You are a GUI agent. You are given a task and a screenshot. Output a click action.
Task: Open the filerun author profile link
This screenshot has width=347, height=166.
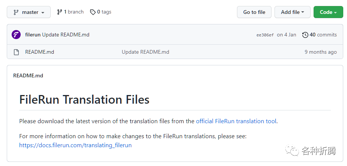[x=33, y=35]
